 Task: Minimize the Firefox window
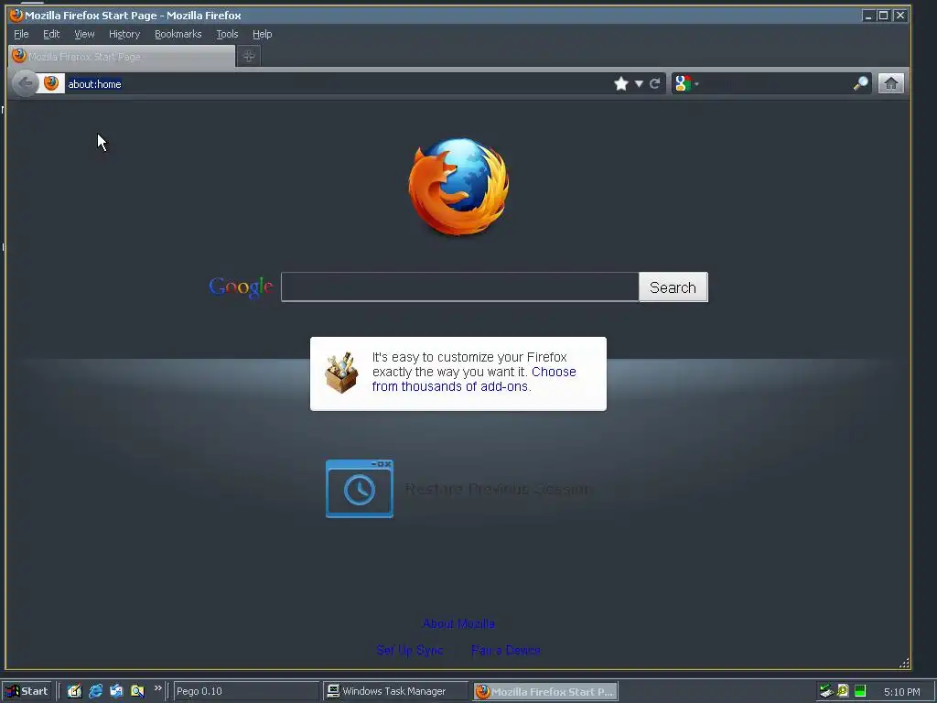click(x=867, y=16)
